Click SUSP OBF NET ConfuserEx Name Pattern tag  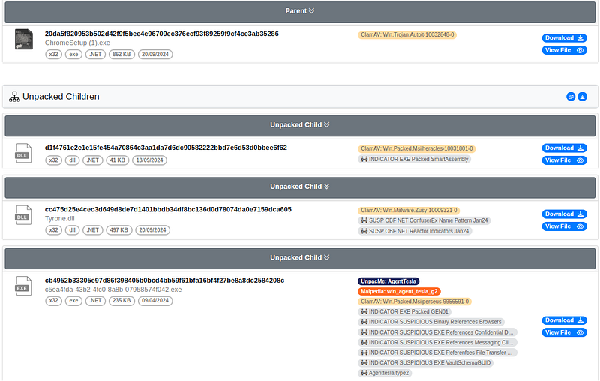(424, 220)
